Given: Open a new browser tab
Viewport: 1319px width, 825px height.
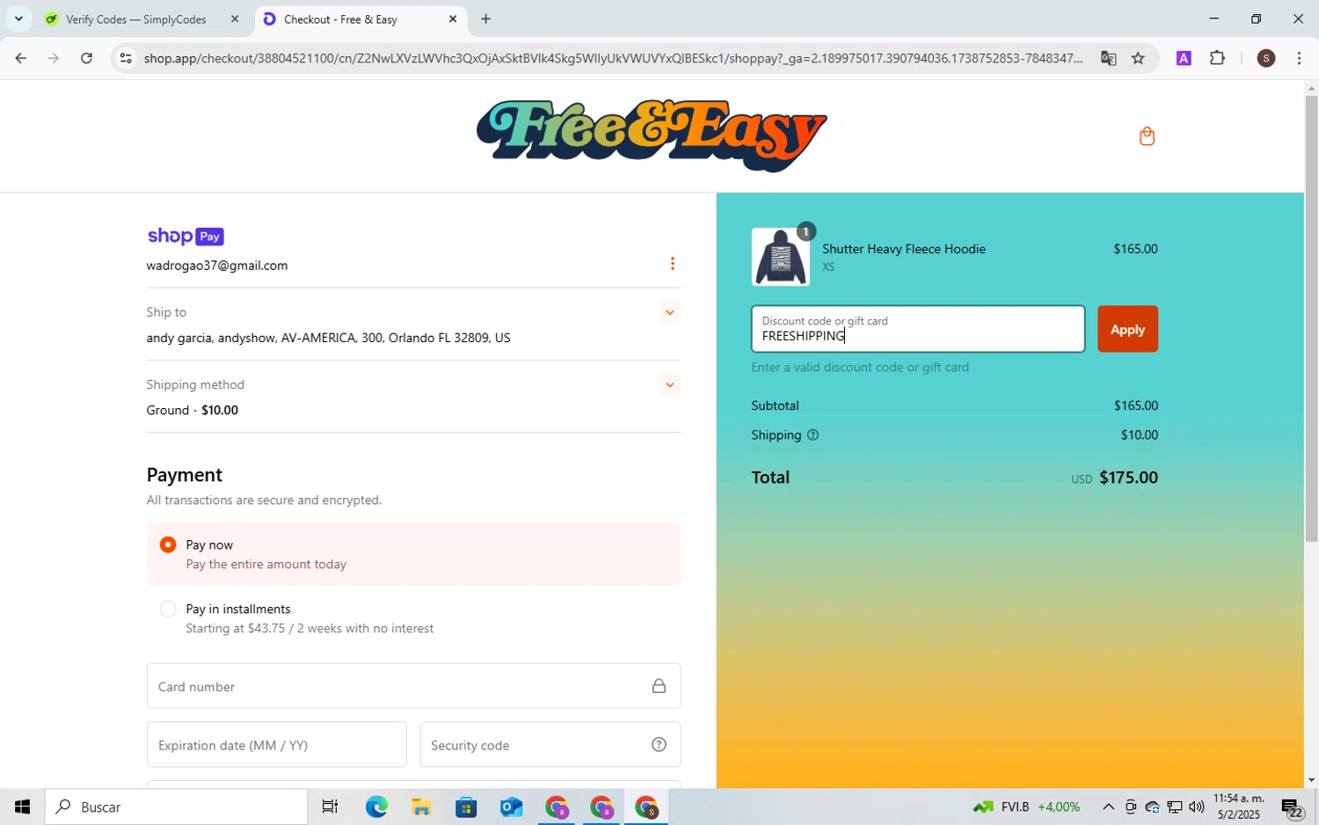Looking at the screenshot, I should (486, 19).
